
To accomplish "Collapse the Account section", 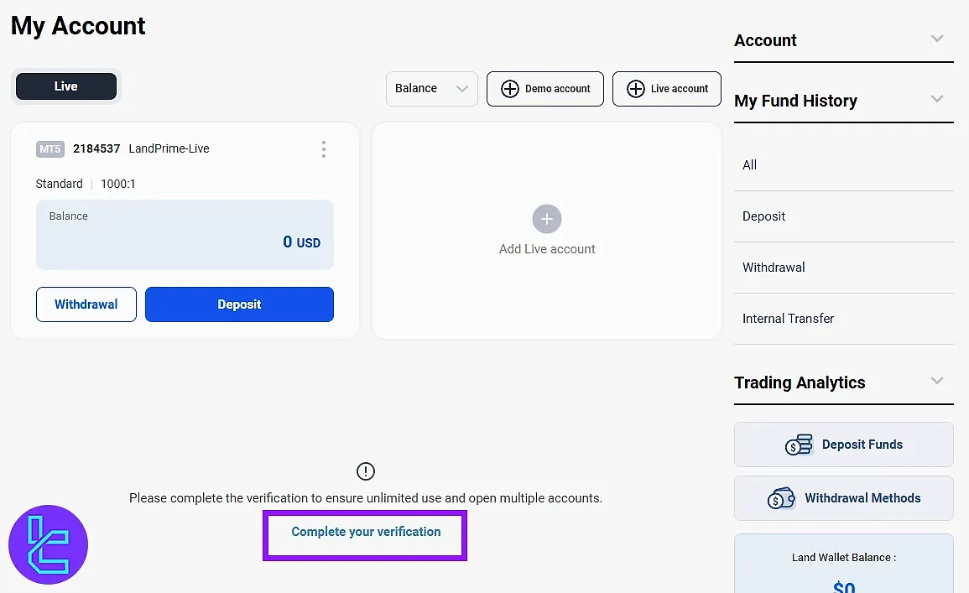I will pos(937,39).
